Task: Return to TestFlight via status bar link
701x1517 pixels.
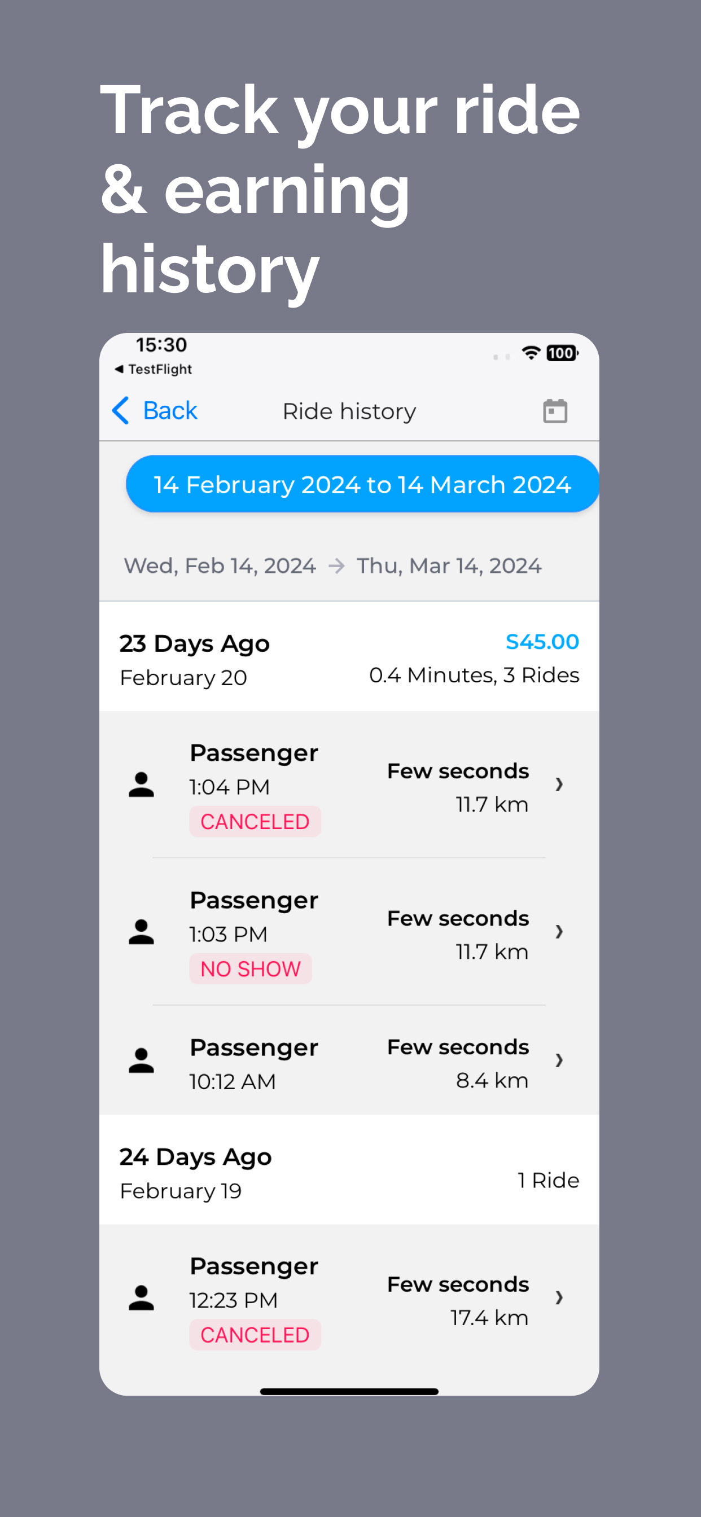Action: click(153, 369)
